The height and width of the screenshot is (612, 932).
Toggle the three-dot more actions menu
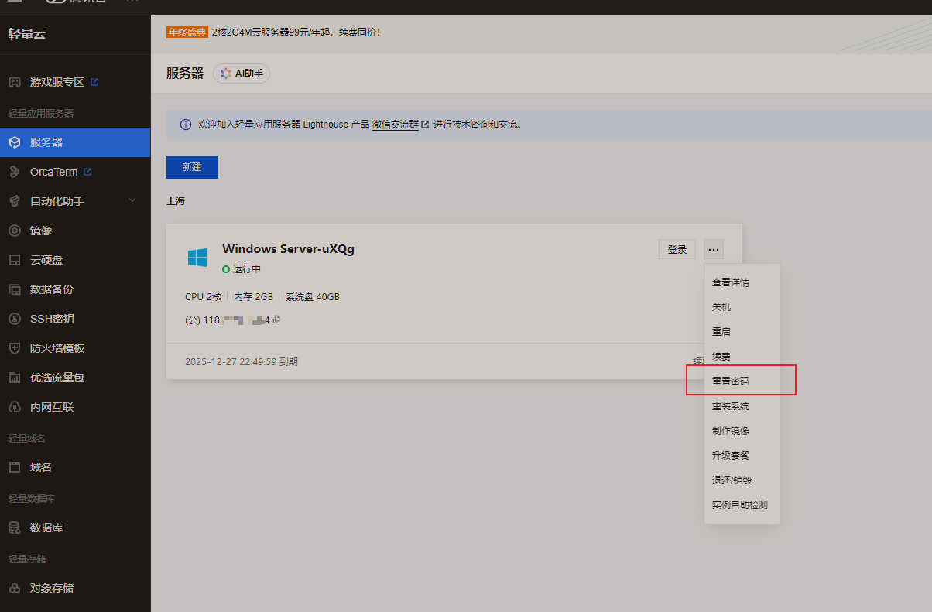point(714,249)
